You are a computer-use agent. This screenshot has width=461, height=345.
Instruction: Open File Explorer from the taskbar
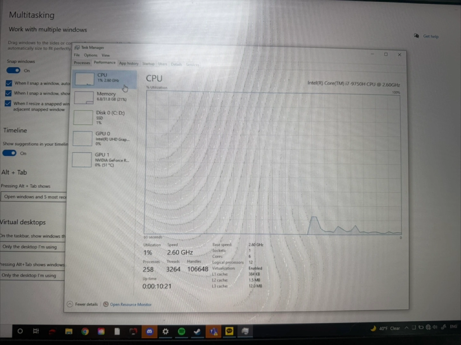69,331
